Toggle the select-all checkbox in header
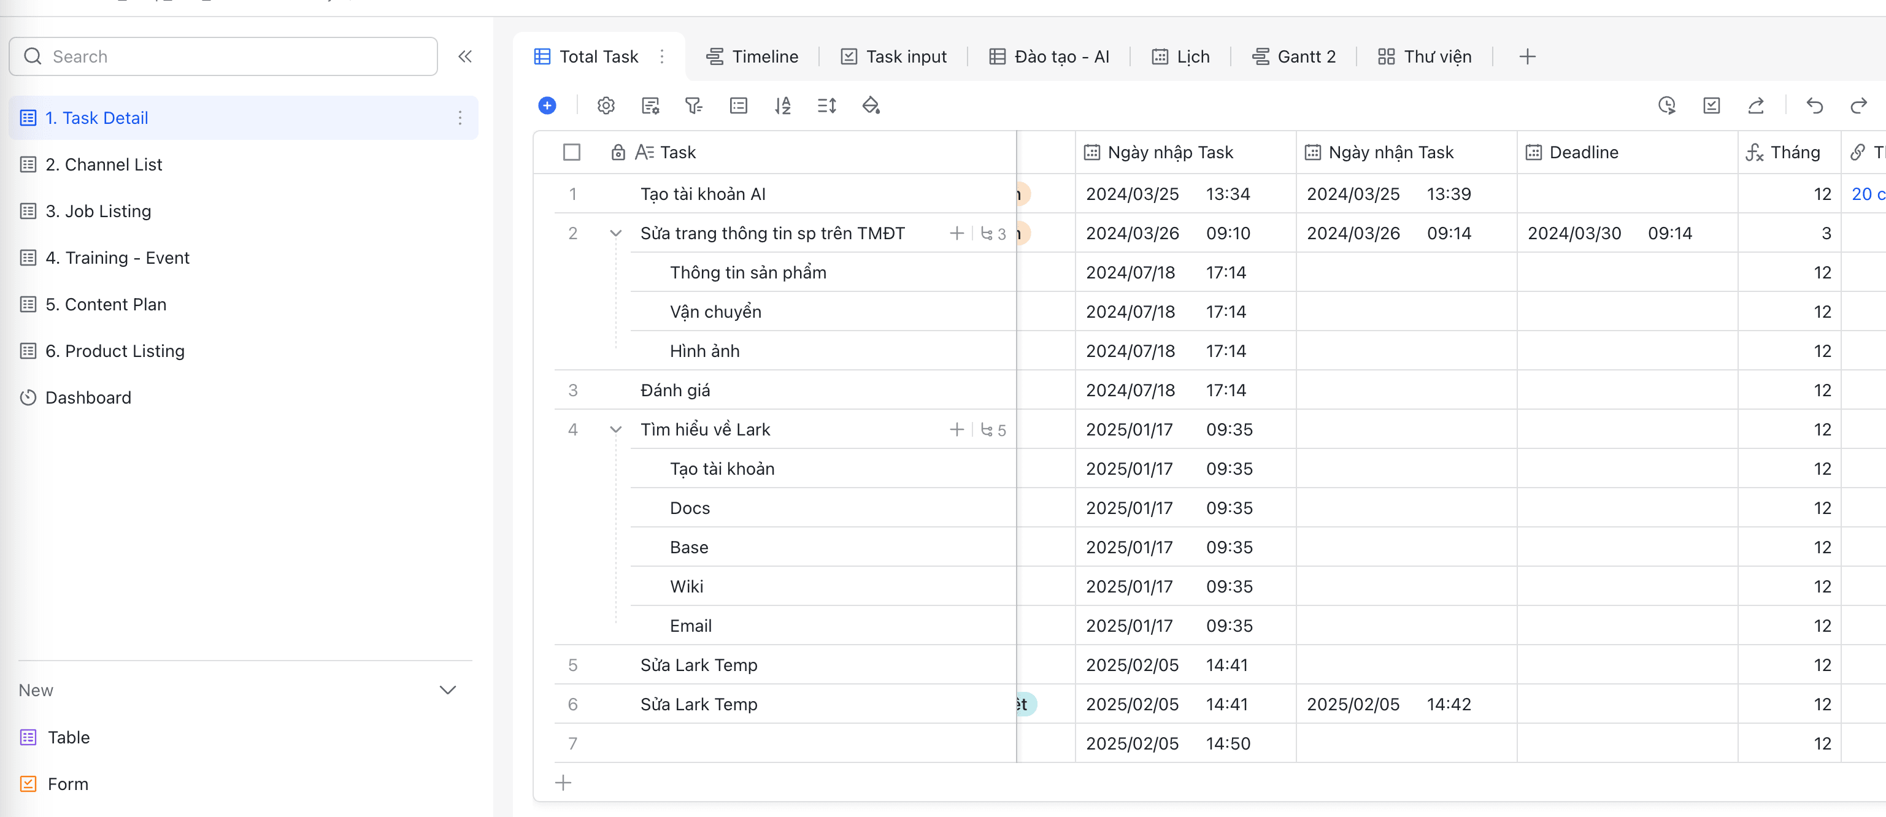Screen dimensions: 1886x817 coord(572,152)
